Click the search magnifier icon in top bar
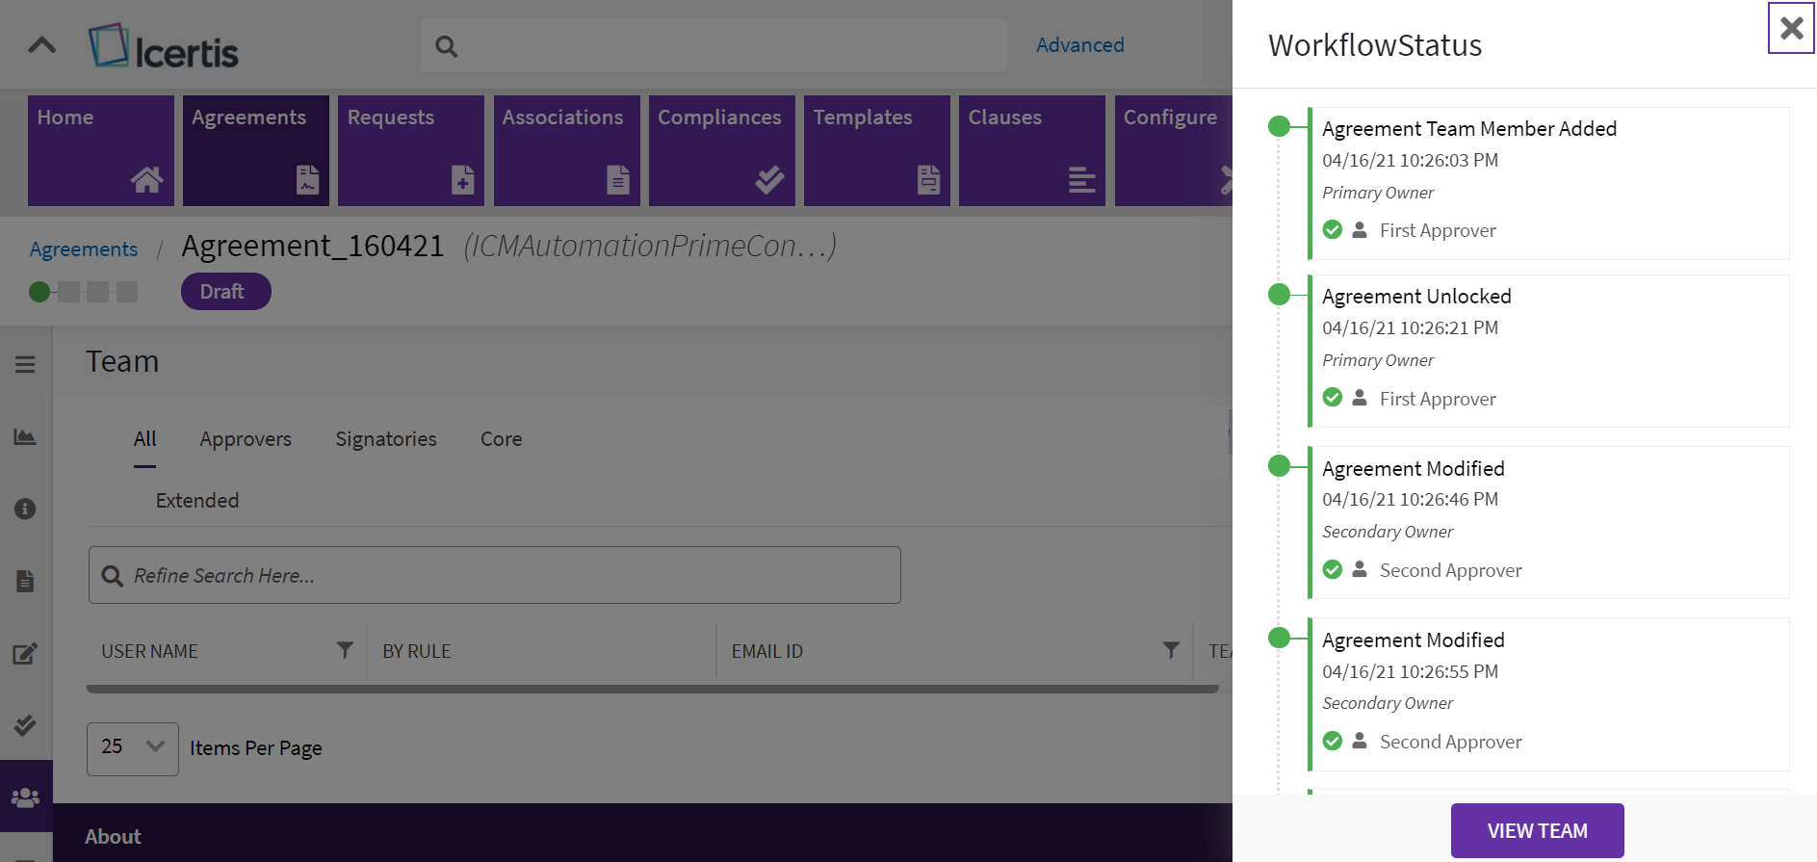 (446, 46)
